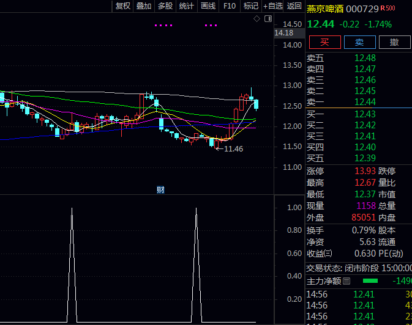Click the magenta dotted marker at chart top
Screen dimensions: 412x325
164,26
